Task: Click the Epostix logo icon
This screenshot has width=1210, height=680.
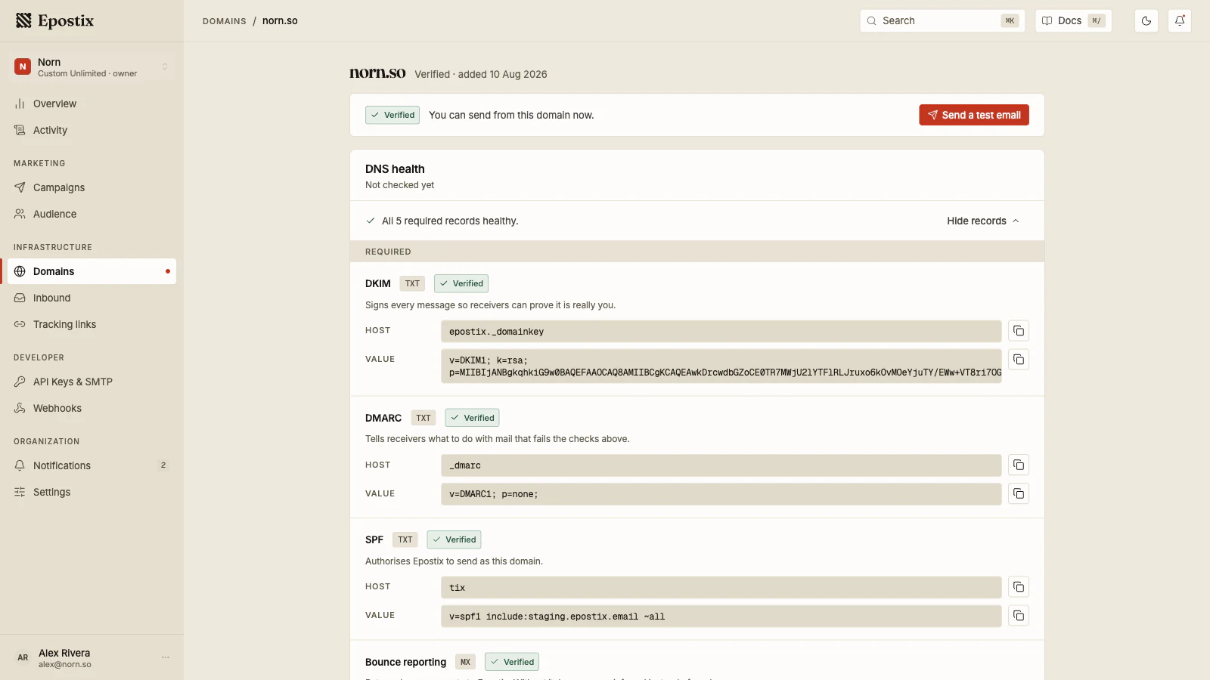Action: point(23,20)
